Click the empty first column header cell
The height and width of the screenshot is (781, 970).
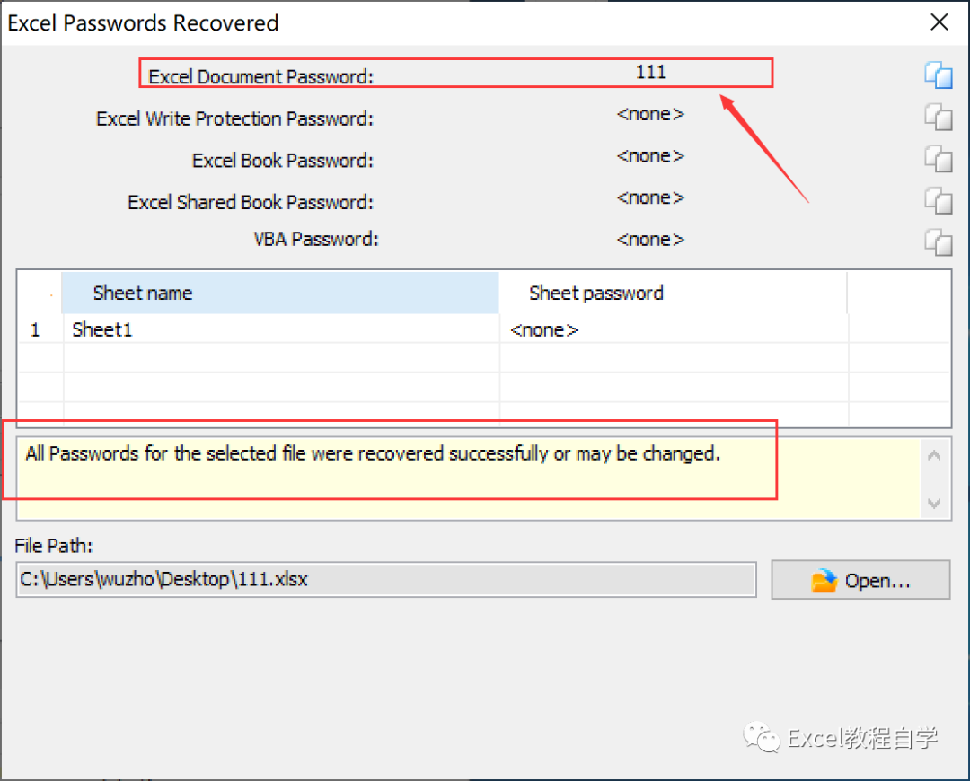tap(40, 293)
